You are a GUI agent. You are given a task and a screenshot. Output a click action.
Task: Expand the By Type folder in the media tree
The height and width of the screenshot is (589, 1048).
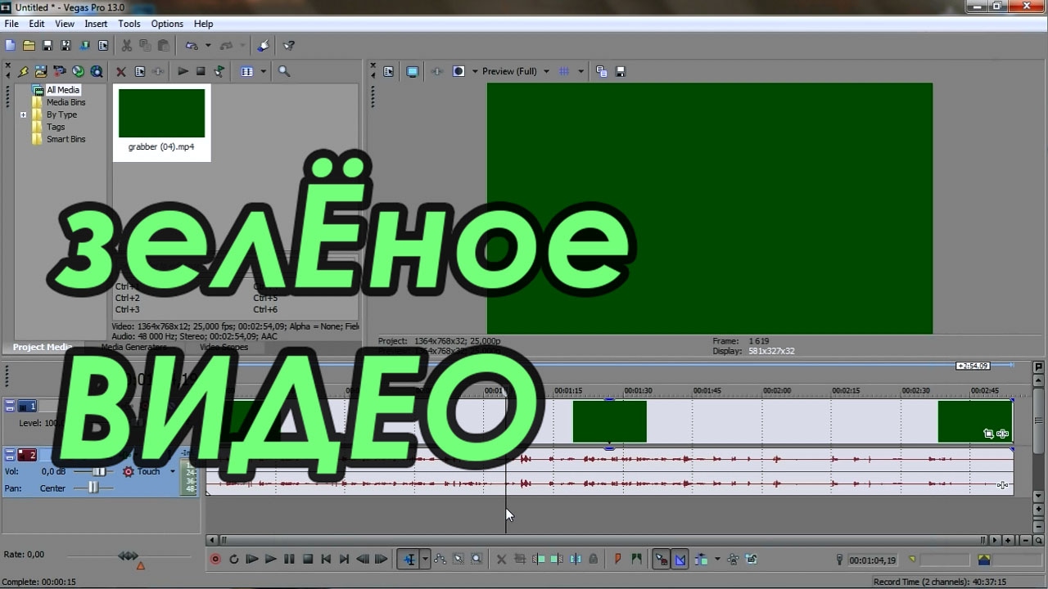[24, 115]
